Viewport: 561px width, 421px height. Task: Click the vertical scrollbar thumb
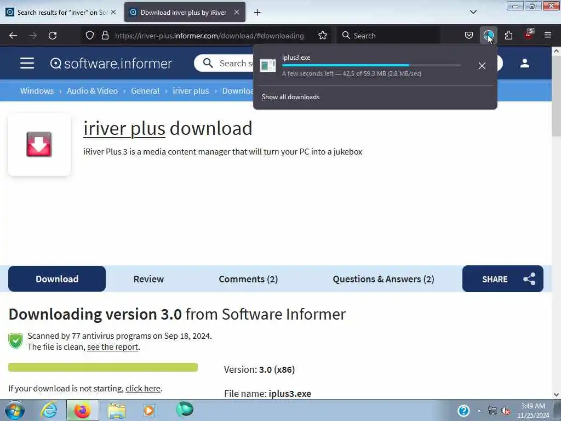556,96
